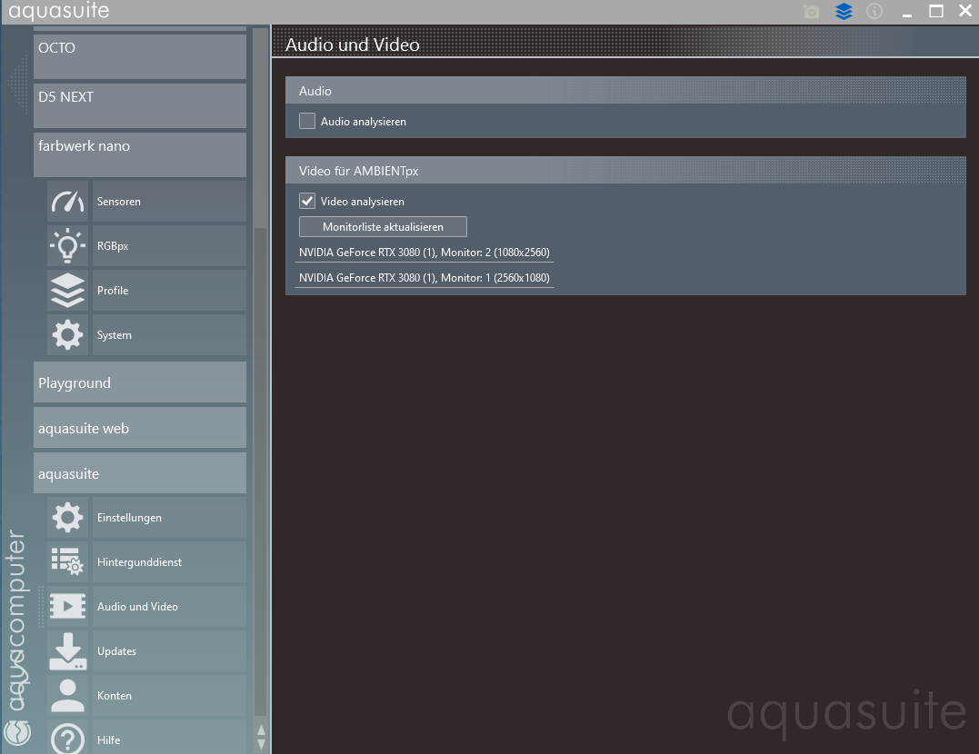This screenshot has height=754, width=979.
Task: Uncheck the Video analysieren checkbox
Action: [x=307, y=201]
